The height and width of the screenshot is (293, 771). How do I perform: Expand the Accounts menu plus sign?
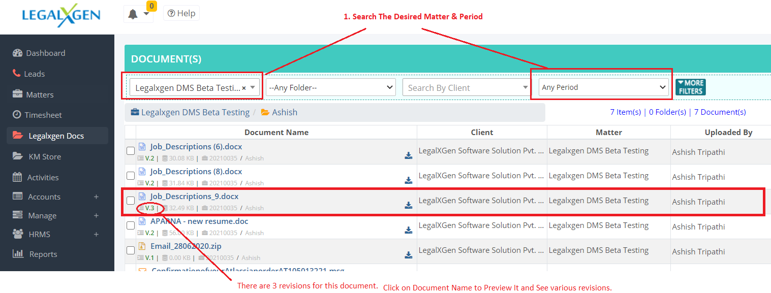click(96, 197)
